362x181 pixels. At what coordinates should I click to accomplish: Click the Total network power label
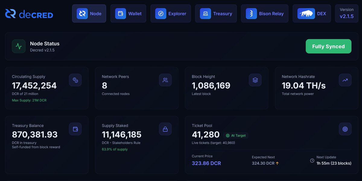click(x=298, y=94)
